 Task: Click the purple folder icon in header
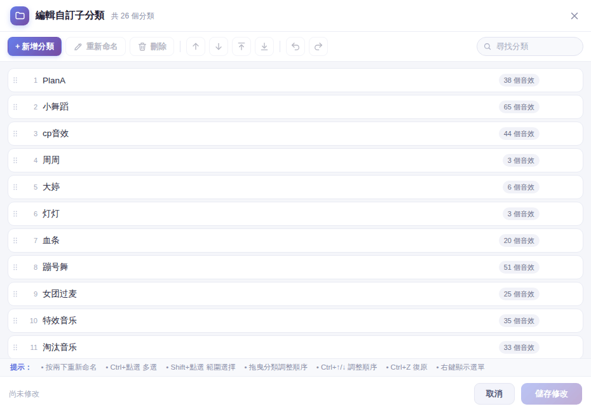[x=20, y=16]
